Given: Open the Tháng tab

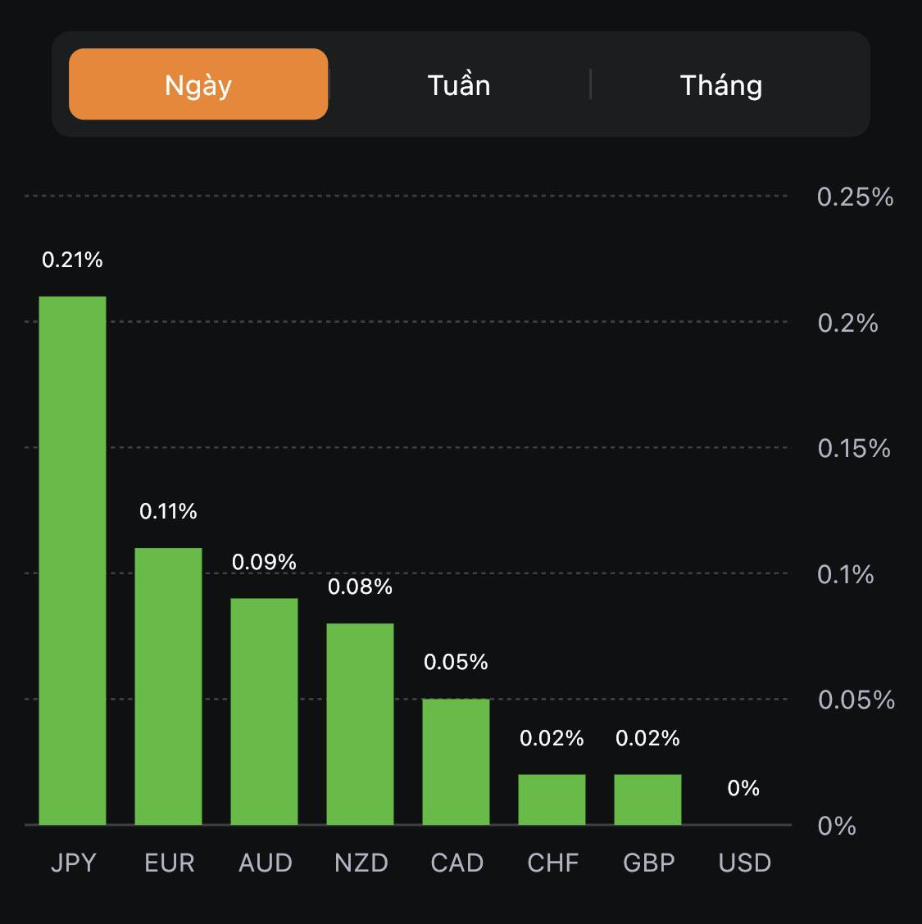Looking at the screenshot, I should click(x=721, y=85).
